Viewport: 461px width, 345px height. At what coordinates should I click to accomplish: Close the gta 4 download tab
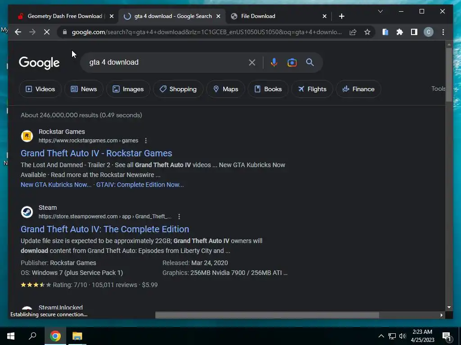click(218, 17)
